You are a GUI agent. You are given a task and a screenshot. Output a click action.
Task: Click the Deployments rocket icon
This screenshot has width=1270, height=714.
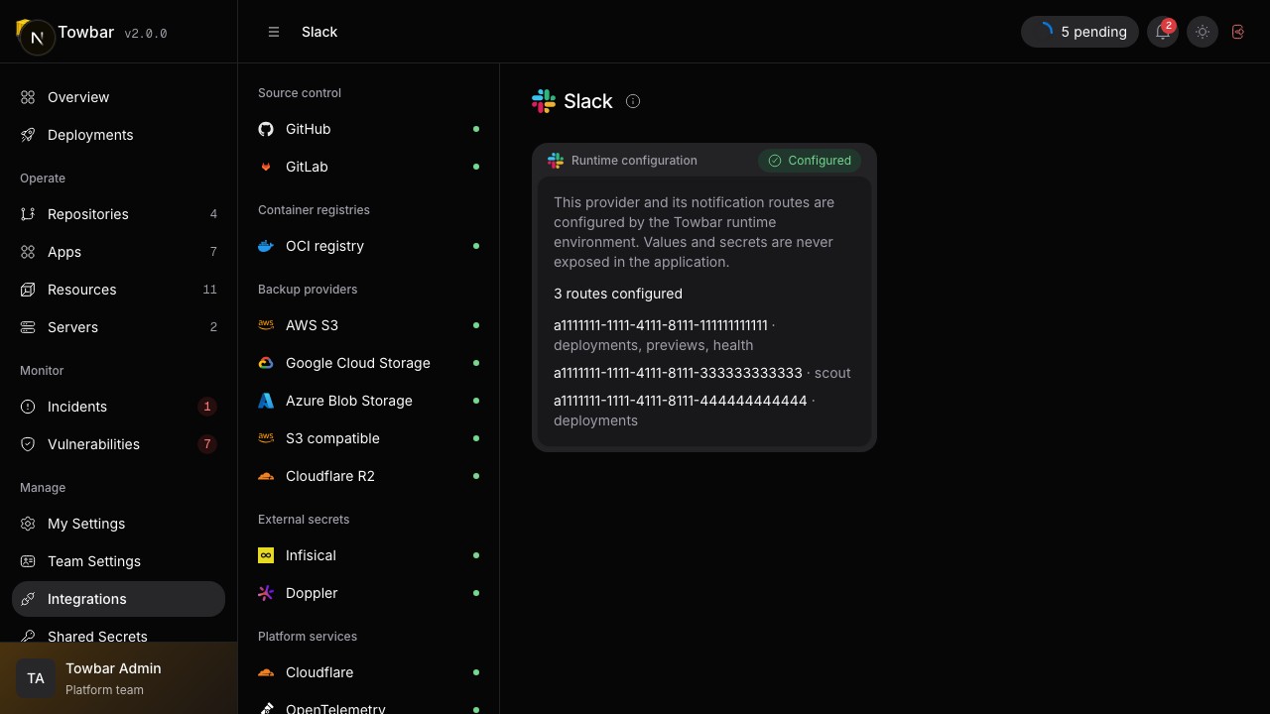[28, 135]
